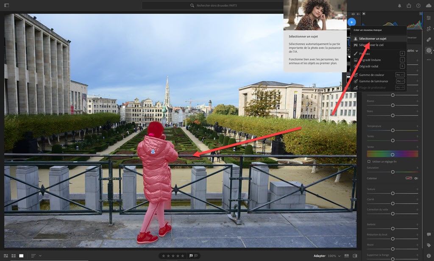Screen dimensions: 434x261
Task: Toggle the filmstrip display icon
Action: [x=346, y=256]
